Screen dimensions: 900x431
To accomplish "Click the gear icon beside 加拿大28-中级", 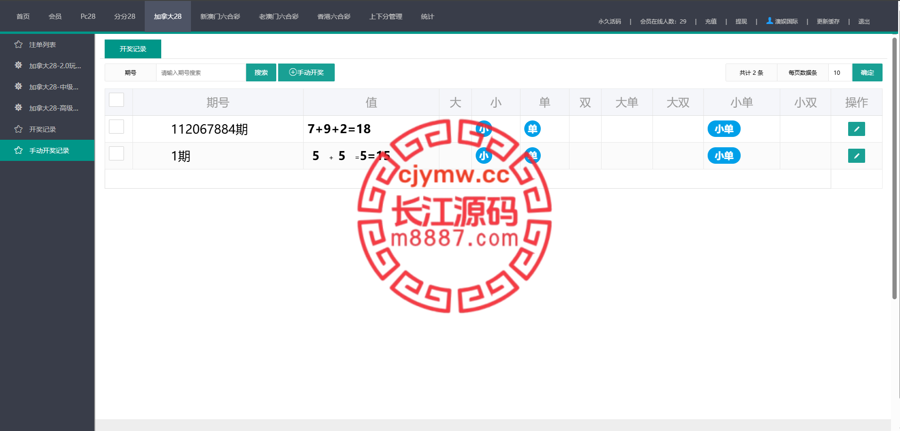I will pyautogui.click(x=18, y=87).
